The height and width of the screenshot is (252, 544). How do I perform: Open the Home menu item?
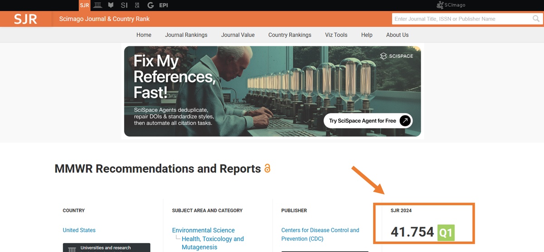pos(144,35)
